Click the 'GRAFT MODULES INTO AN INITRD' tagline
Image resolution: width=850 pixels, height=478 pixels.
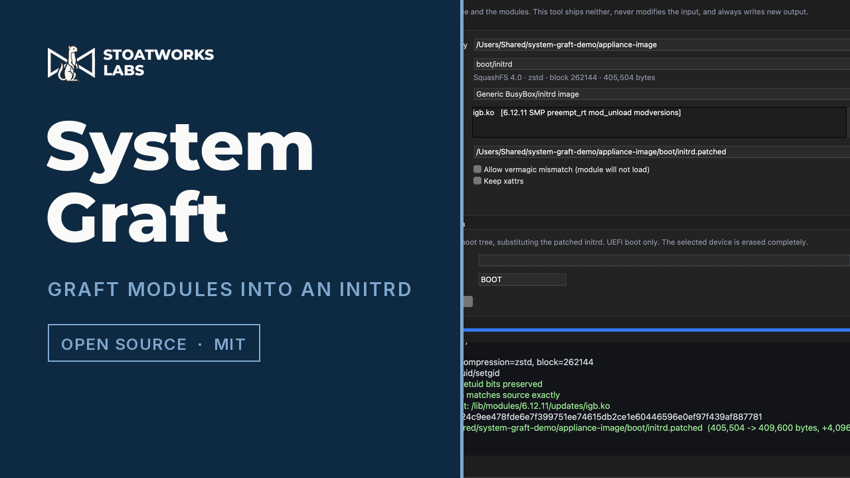point(230,289)
